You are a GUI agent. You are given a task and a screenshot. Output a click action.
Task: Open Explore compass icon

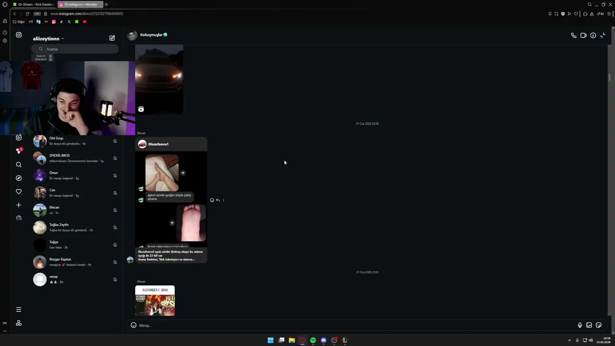pyautogui.click(x=19, y=178)
